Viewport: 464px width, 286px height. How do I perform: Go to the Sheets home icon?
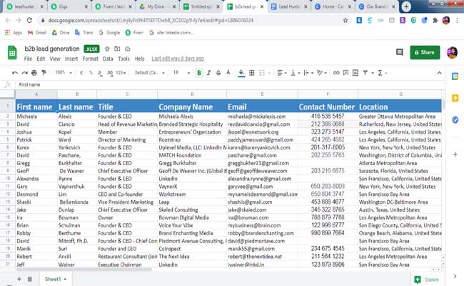coord(12,53)
